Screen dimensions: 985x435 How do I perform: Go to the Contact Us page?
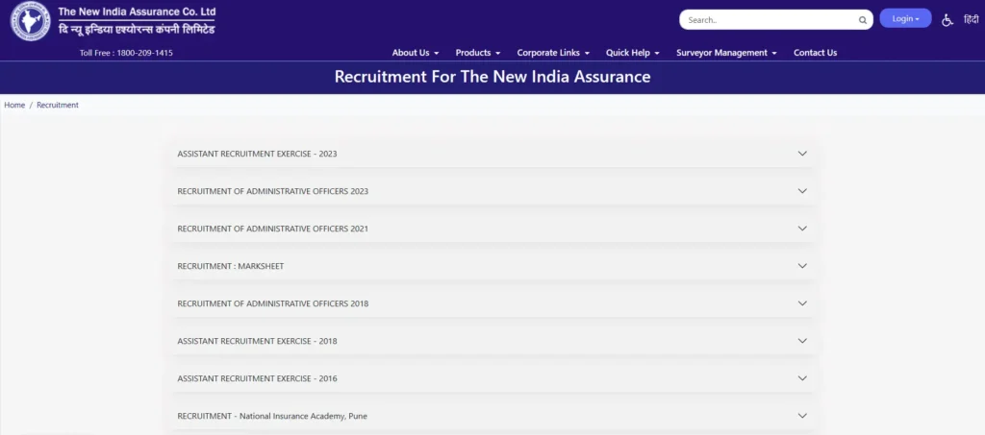point(815,53)
